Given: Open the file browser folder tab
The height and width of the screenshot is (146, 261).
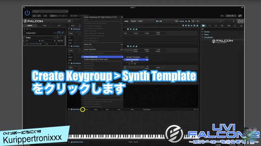Looking at the screenshot, I should [204, 26].
